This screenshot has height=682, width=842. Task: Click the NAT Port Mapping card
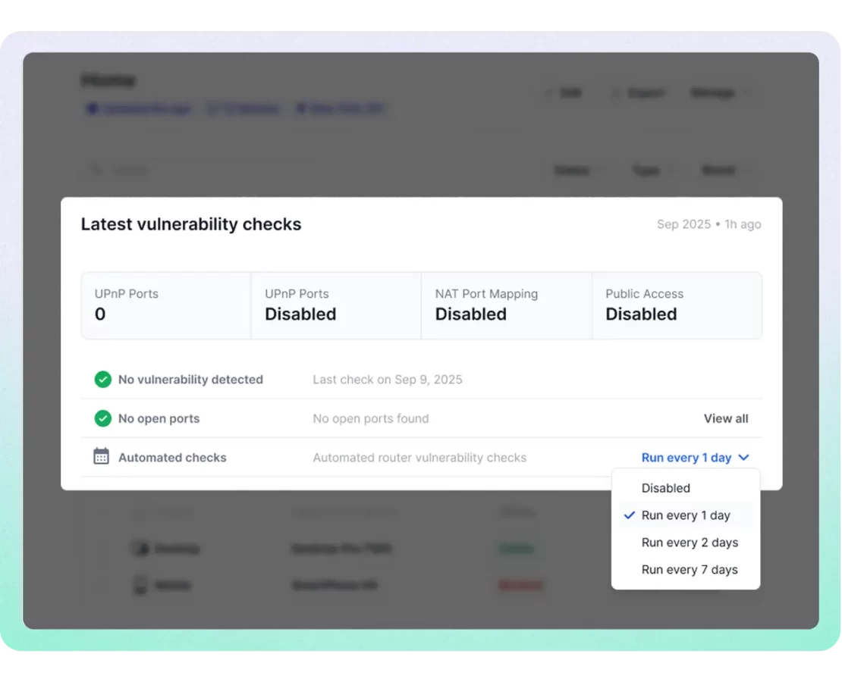pos(506,305)
